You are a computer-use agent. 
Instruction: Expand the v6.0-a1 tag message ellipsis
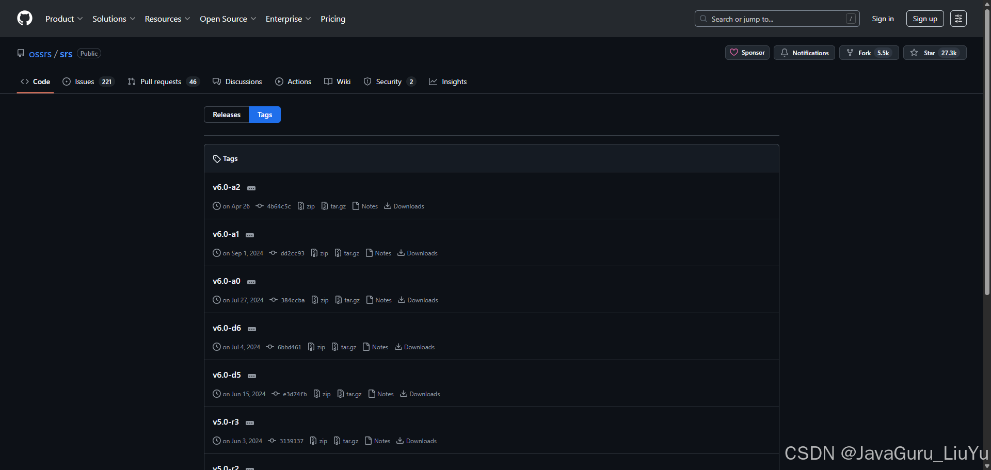(250, 235)
